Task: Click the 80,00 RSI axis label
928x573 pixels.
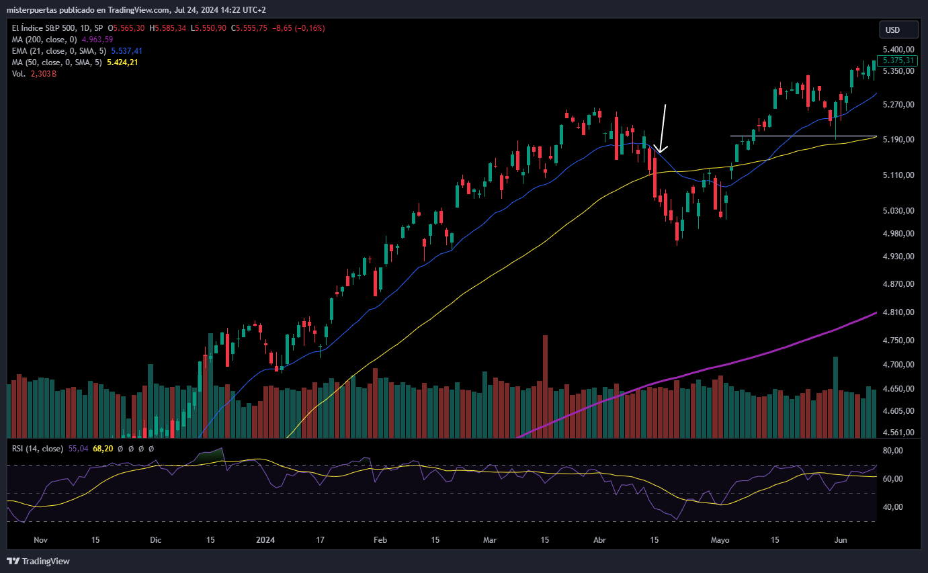Action: [x=893, y=451]
